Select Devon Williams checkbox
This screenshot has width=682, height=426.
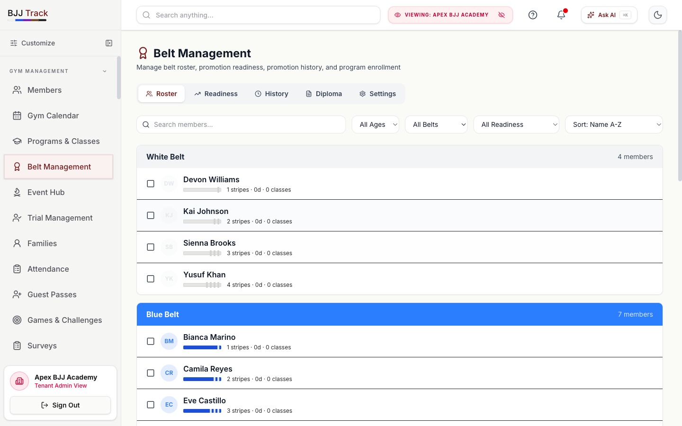(151, 184)
